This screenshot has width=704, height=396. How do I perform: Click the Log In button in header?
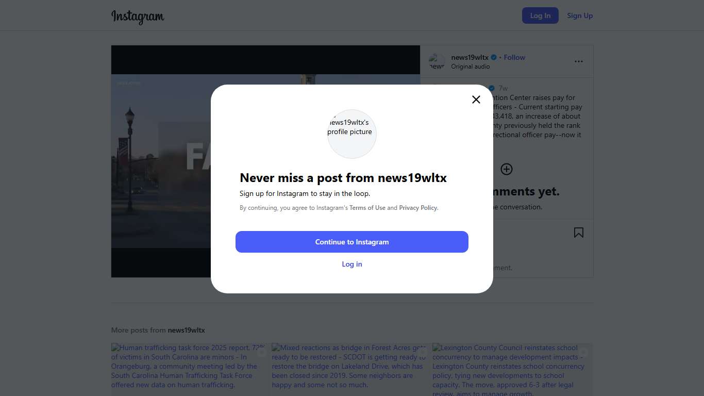pyautogui.click(x=540, y=15)
